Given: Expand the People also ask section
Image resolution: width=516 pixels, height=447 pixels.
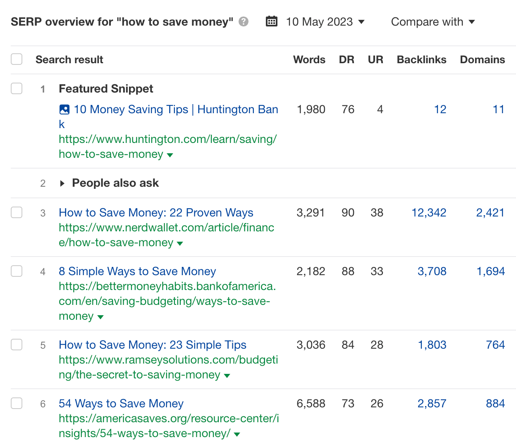Looking at the screenshot, I should tap(62, 183).
